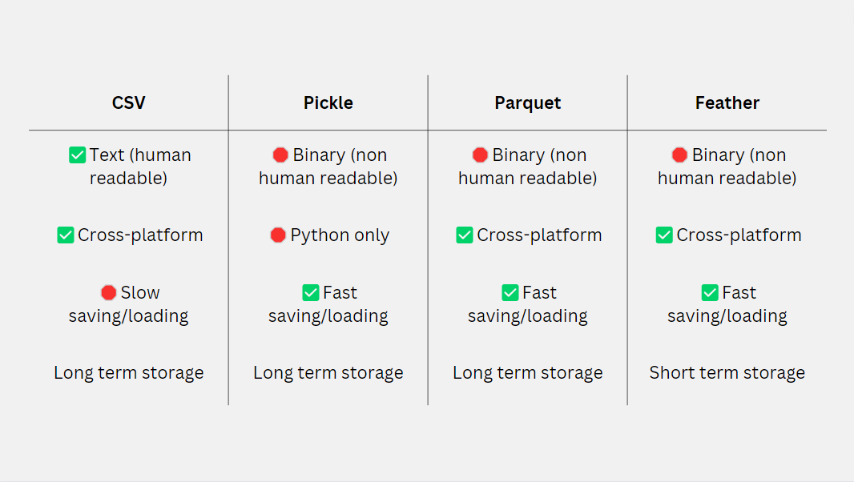Click red icon beside Python only
The height and width of the screenshot is (482, 854).
[x=278, y=235]
